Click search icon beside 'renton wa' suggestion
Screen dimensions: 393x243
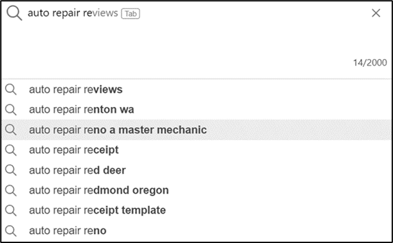[11, 110]
